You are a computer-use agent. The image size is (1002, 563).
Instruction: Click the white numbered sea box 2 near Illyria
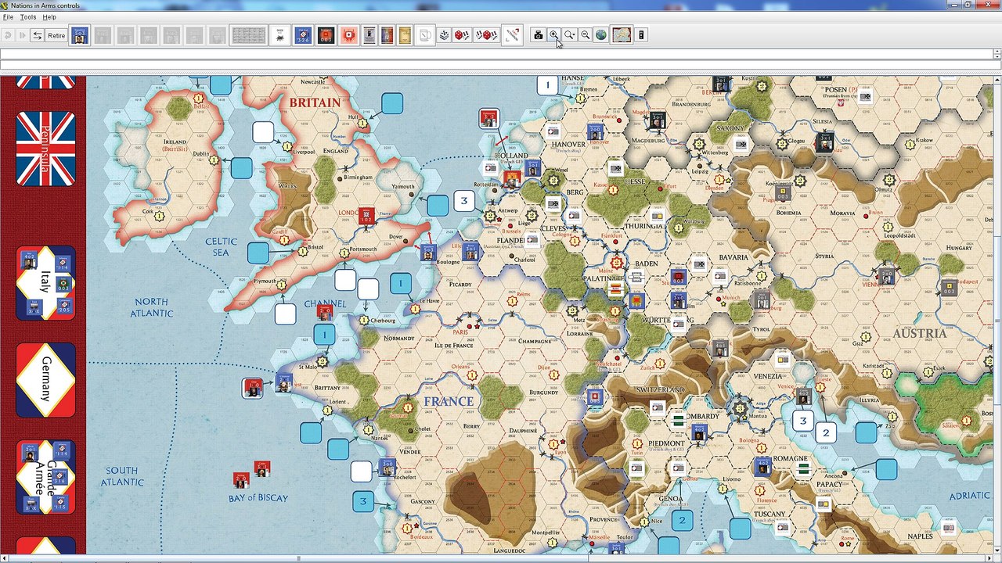click(825, 432)
